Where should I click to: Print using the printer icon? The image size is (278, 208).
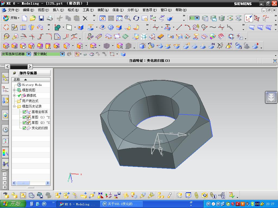pos(50,18)
